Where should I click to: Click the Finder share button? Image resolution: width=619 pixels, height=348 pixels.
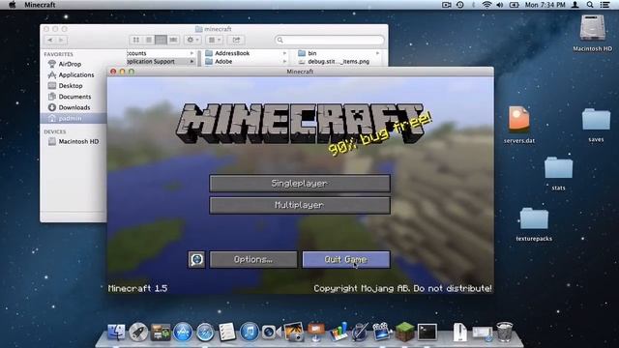pyautogui.click(x=236, y=40)
